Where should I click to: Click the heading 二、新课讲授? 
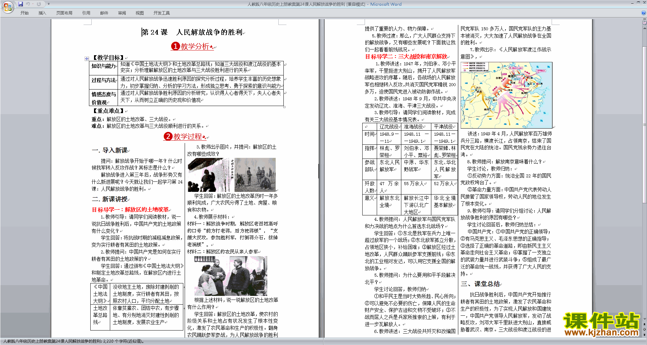pos(110,199)
